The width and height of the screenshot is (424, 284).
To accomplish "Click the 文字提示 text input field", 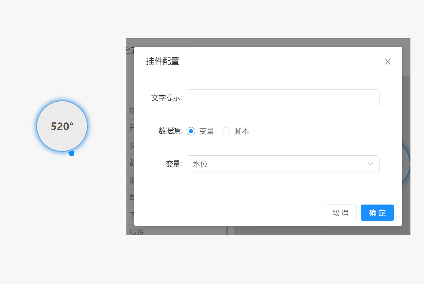I will [x=283, y=98].
